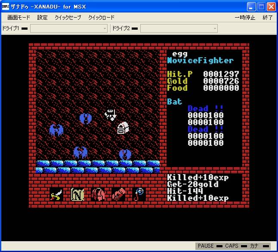The height and width of the screenshot is (252, 278).
Task: Click the bottom Killed+10exp log line
Action: (x=198, y=198)
